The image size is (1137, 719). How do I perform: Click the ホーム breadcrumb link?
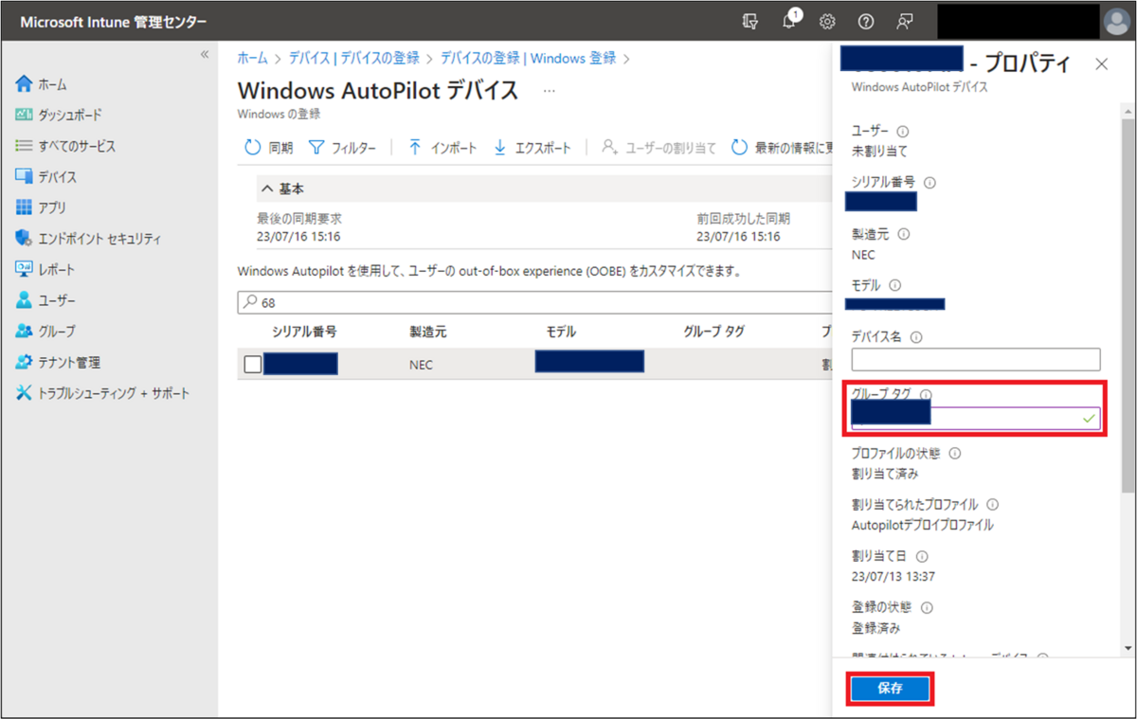[x=252, y=58]
